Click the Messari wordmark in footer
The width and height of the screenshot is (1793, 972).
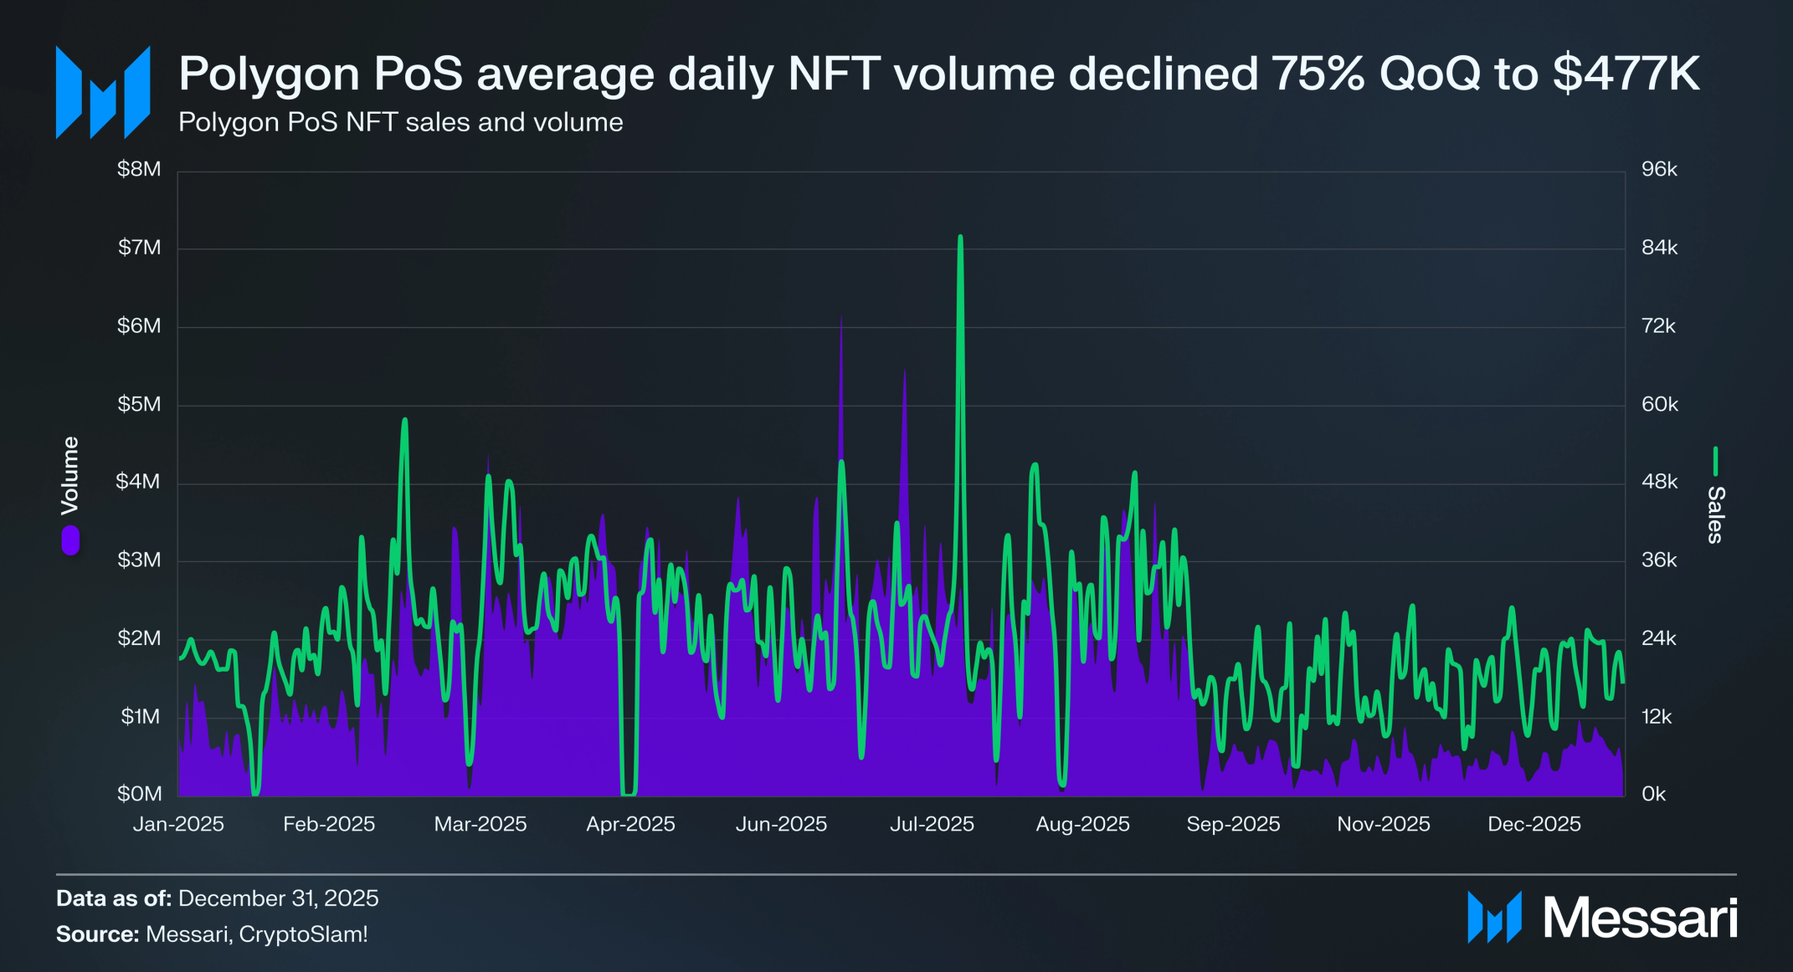[x=1640, y=918]
